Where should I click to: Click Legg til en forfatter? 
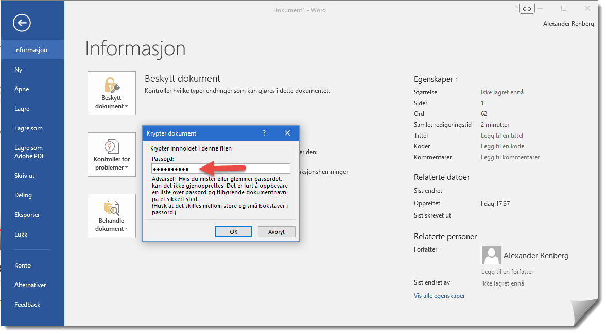(x=507, y=271)
